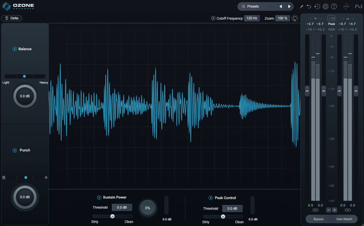
Task: Open settings with the gear icon
Action: [x=325, y=6]
